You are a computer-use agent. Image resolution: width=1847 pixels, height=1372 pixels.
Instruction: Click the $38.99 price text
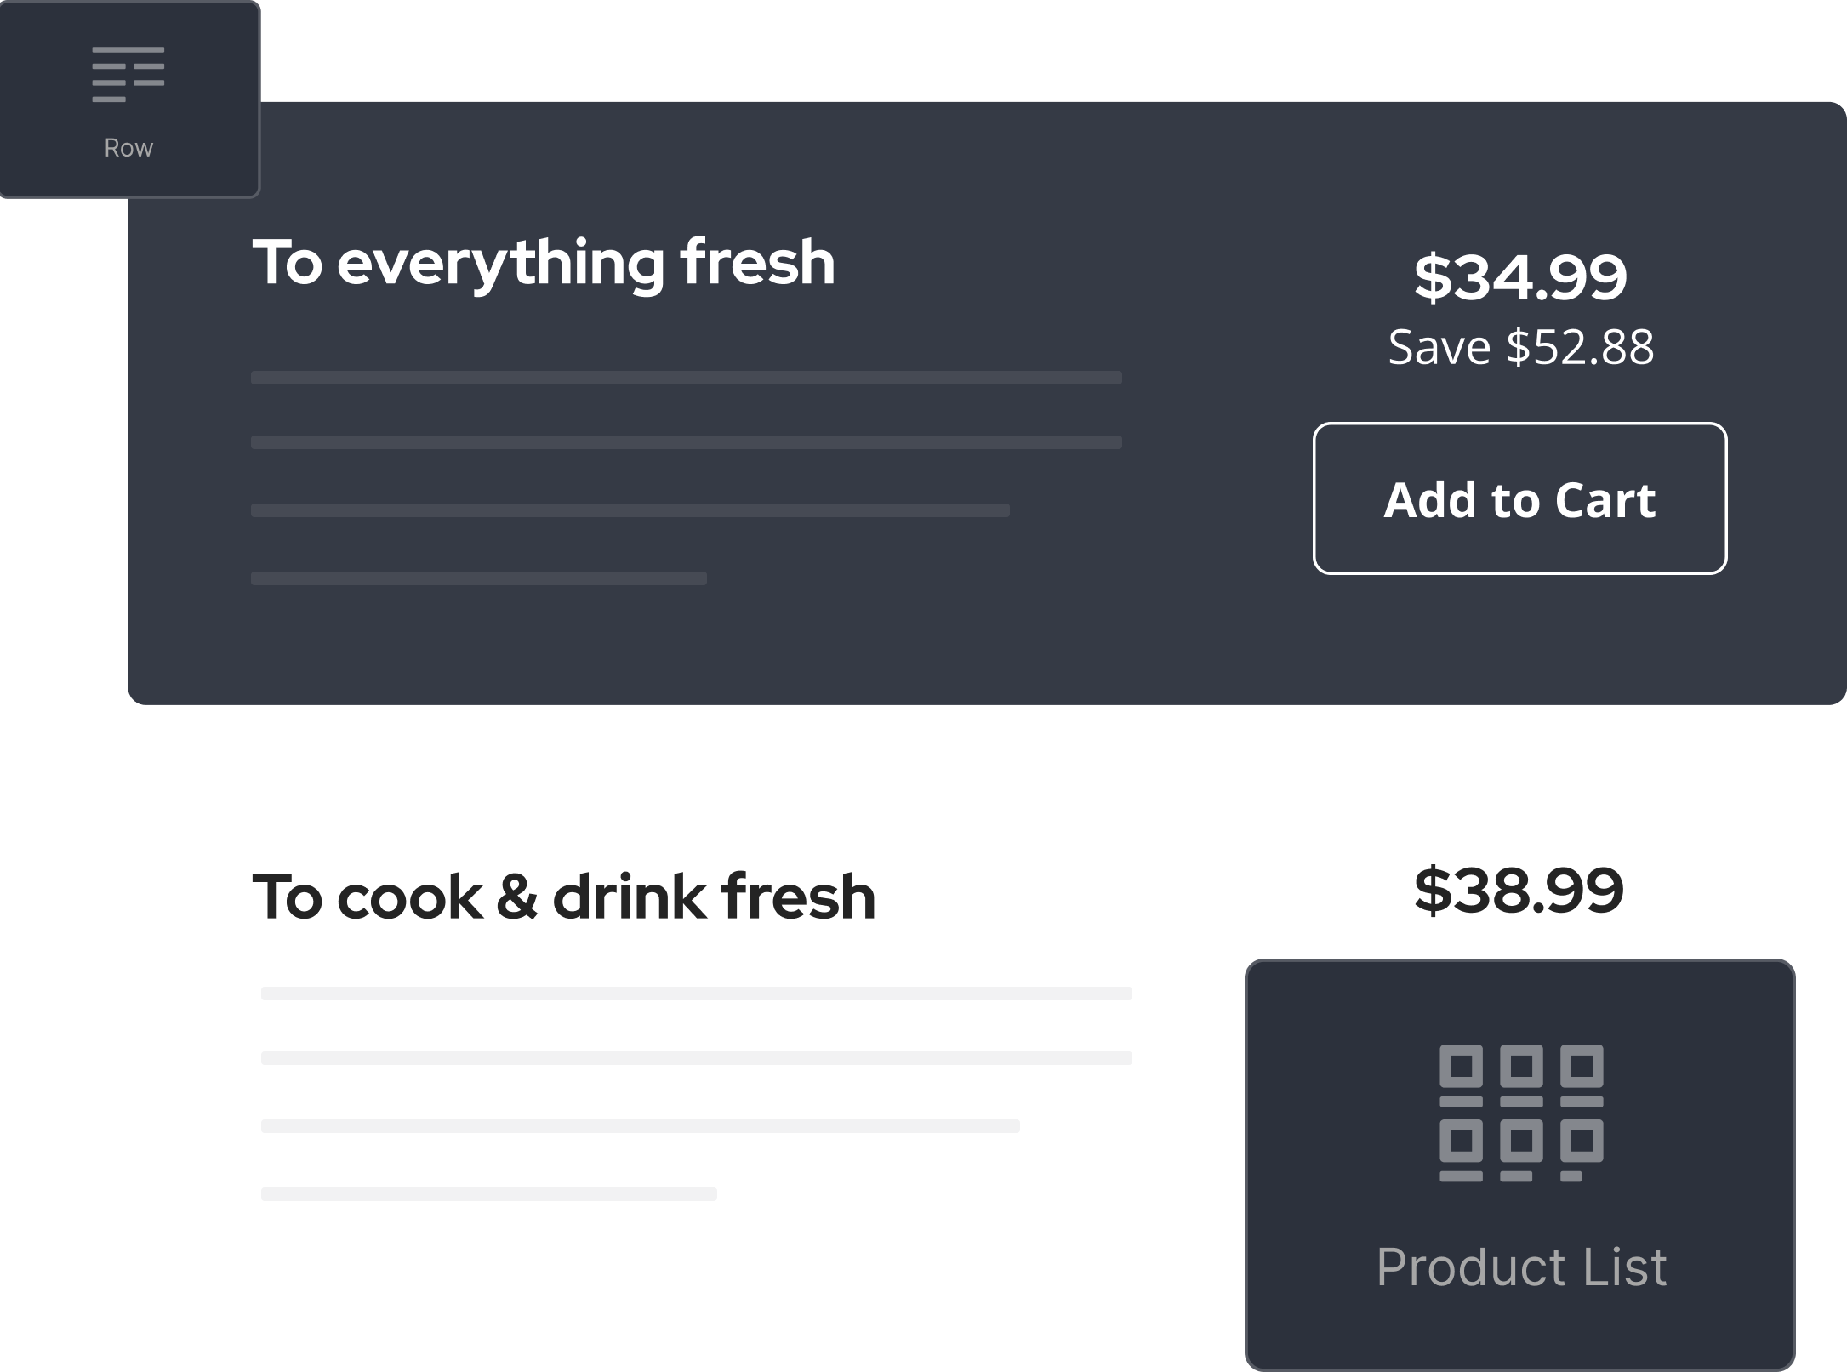pos(1519,891)
